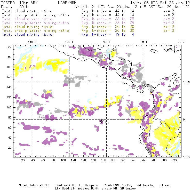Click the '160' label on the horizontal axis
This screenshot has width=191, height=191.
point(93,160)
